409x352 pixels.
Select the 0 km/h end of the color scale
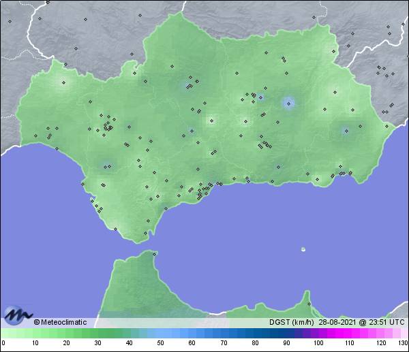pos(3,333)
